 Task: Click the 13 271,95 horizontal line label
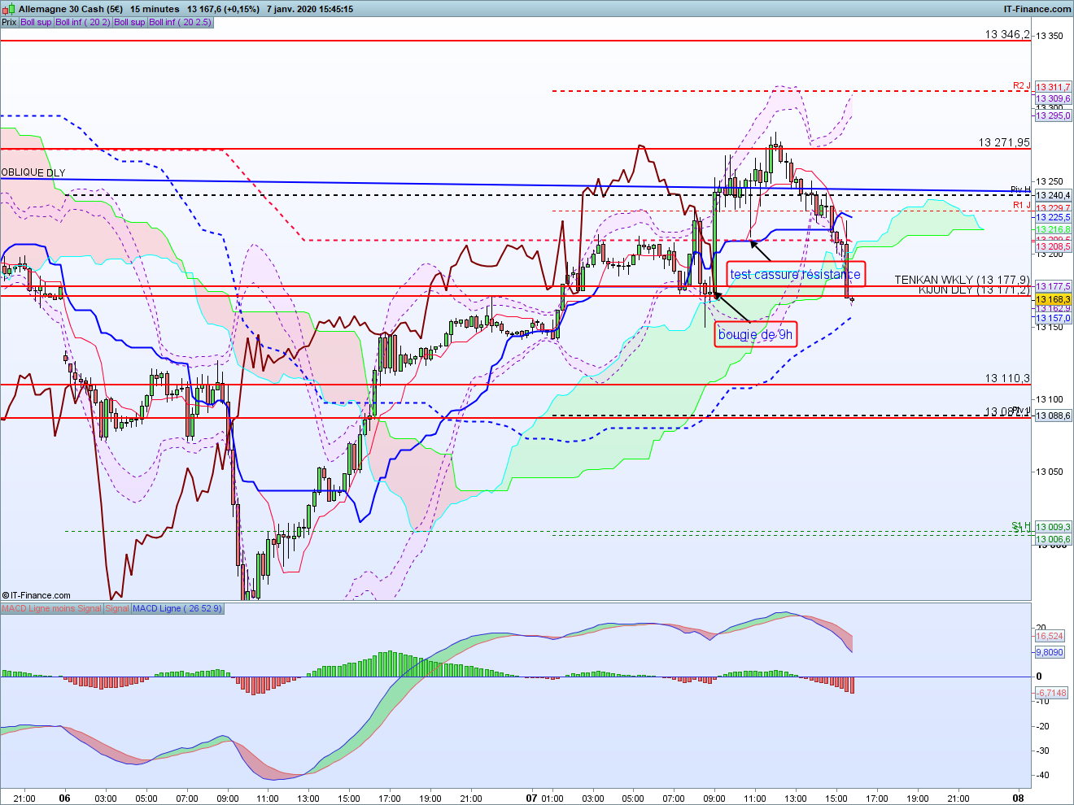pyautogui.click(x=1004, y=142)
